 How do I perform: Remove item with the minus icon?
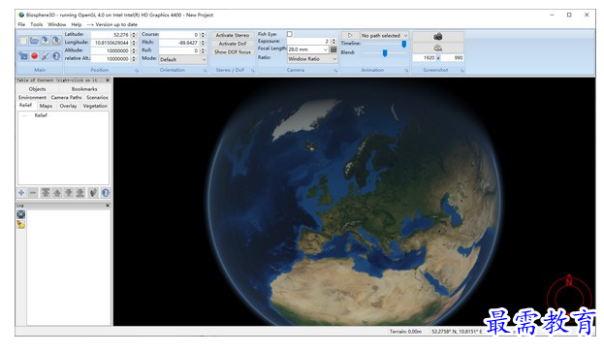[33, 192]
